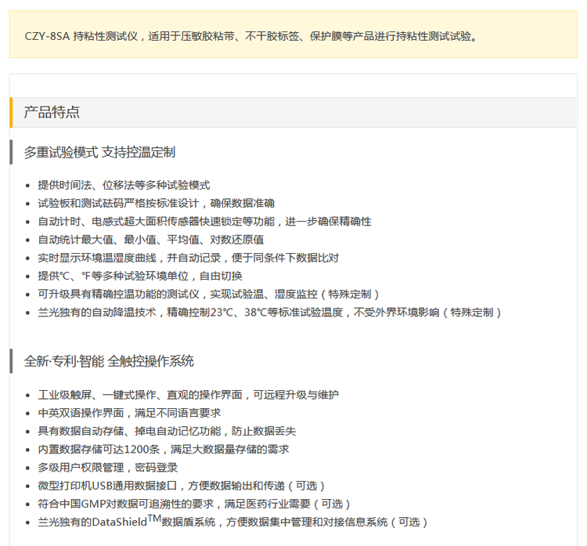587x546 pixels.
Task: Click the 提供时间法、位移法 bullet text
Action: click(x=124, y=185)
